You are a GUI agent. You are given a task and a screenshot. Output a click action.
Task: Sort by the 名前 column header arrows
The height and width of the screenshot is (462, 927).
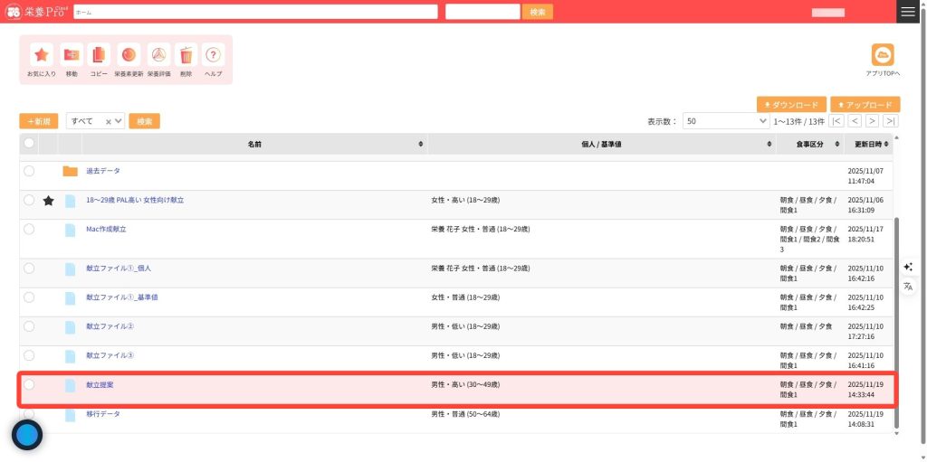tap(420, 144)
